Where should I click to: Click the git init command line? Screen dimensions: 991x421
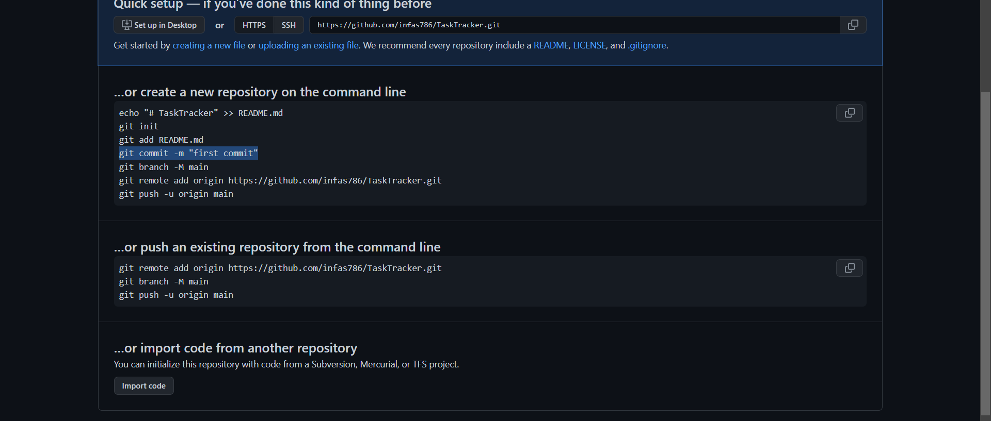(139, 126)
